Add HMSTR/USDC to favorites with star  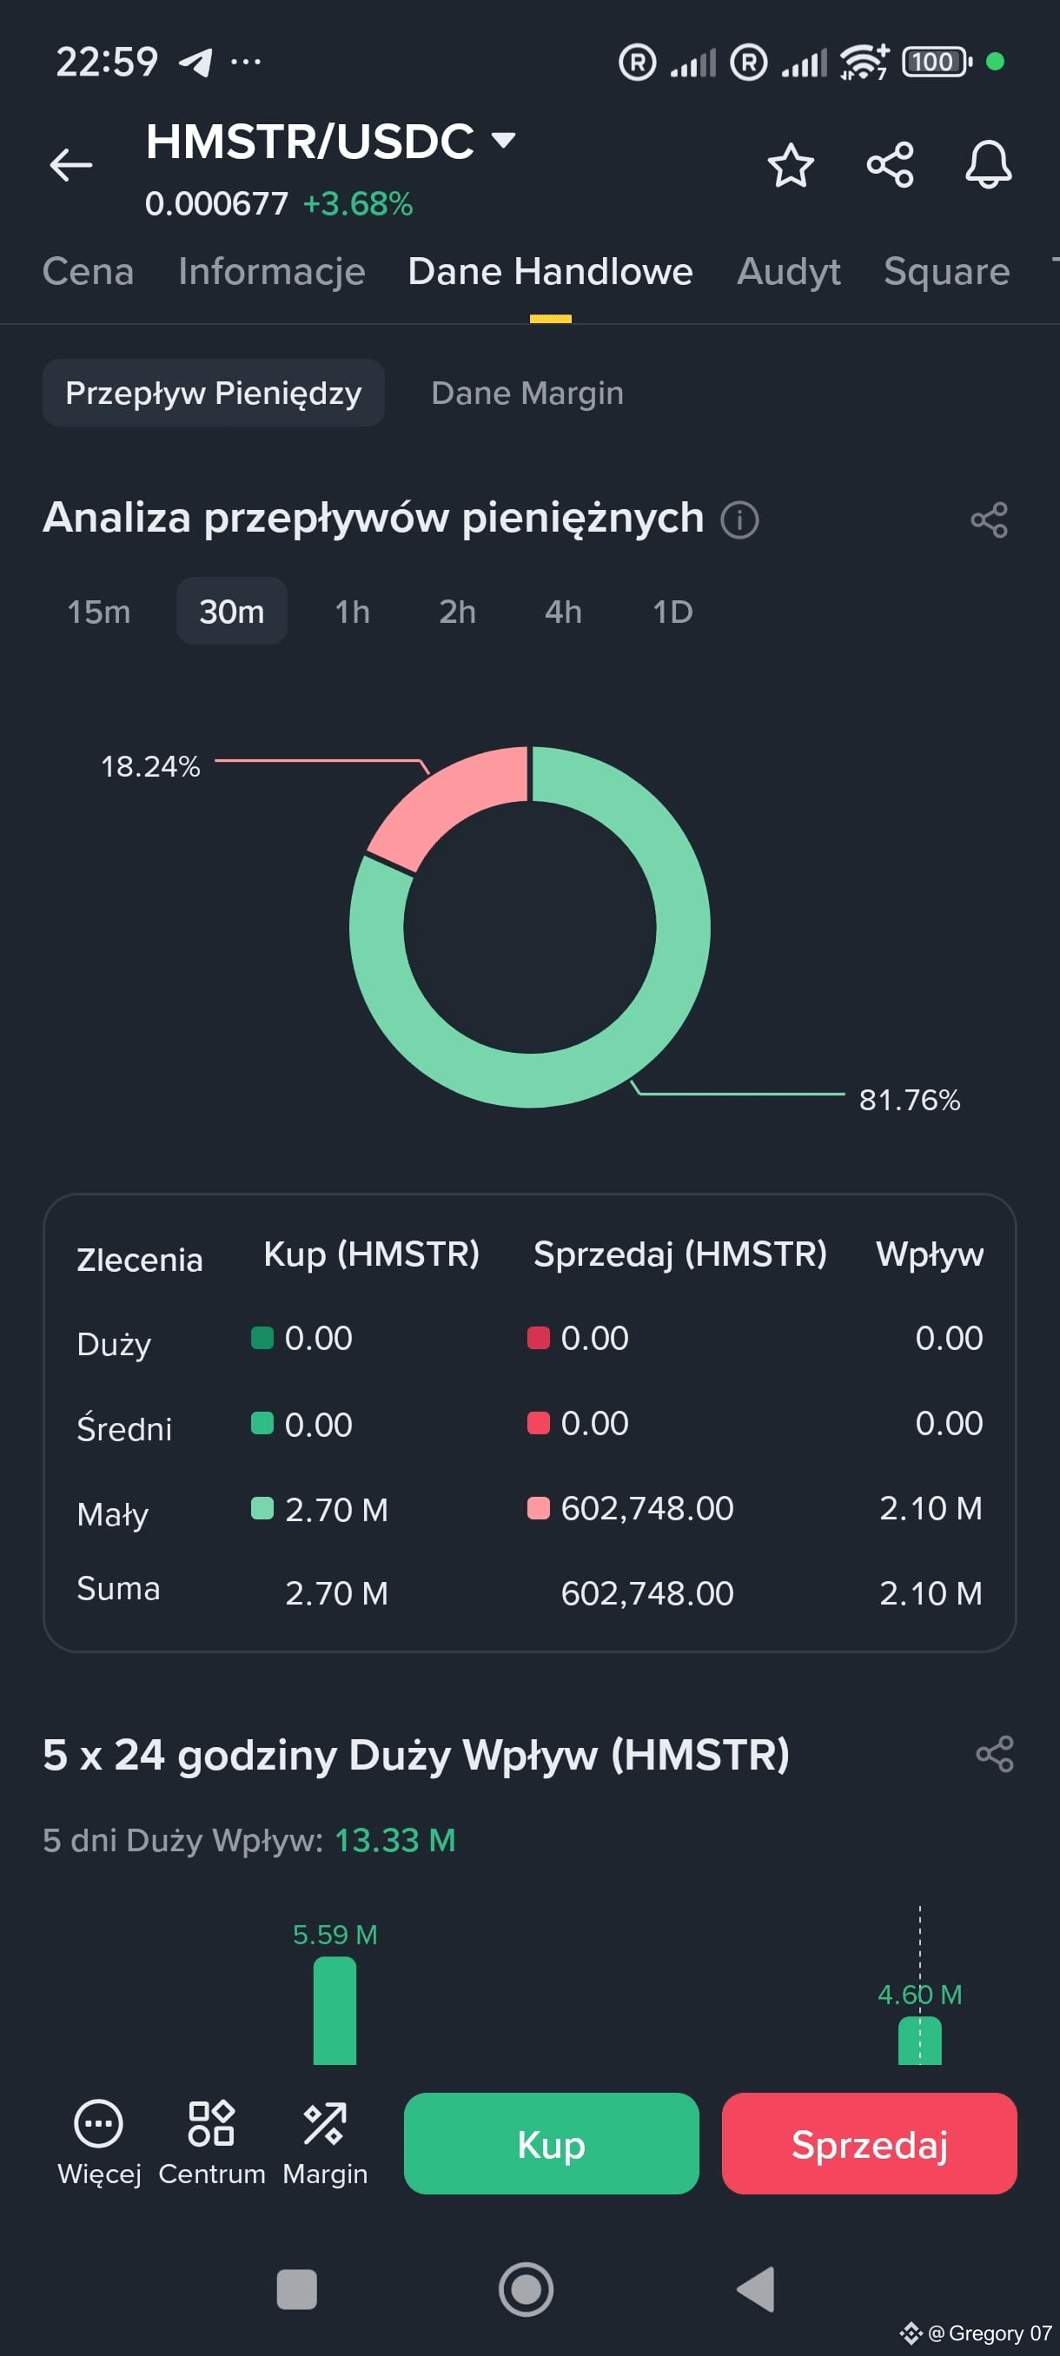click(790, 166)
